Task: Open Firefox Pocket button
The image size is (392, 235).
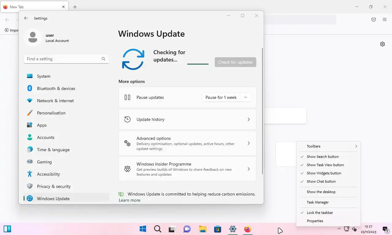Action: click(374, 20)
